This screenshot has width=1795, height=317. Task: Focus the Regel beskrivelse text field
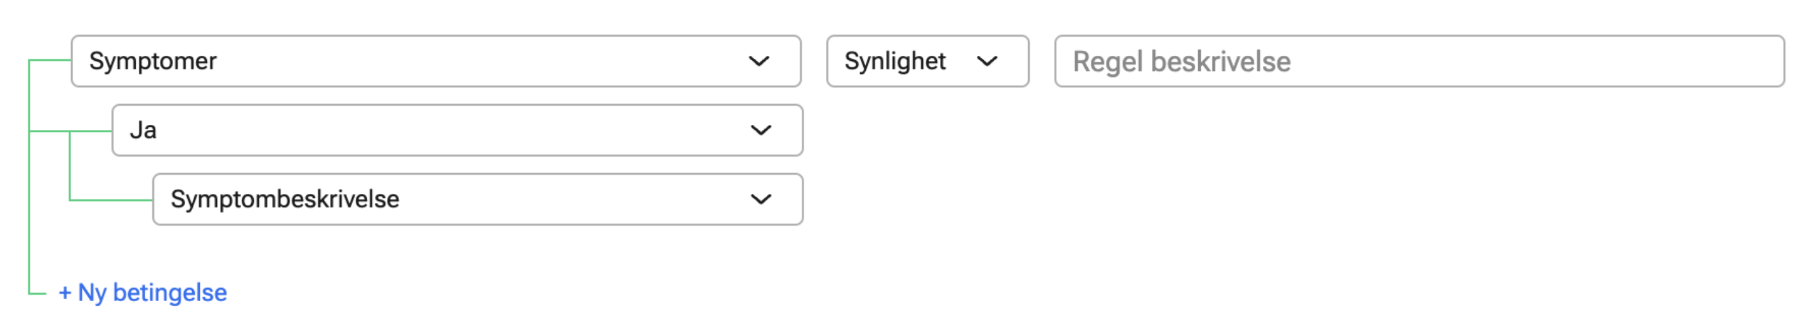1419,61
